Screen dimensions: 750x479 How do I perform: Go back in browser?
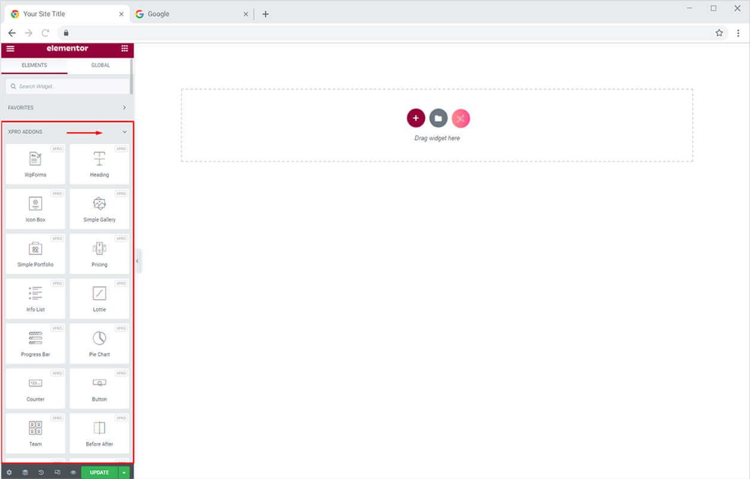[12, 33]
